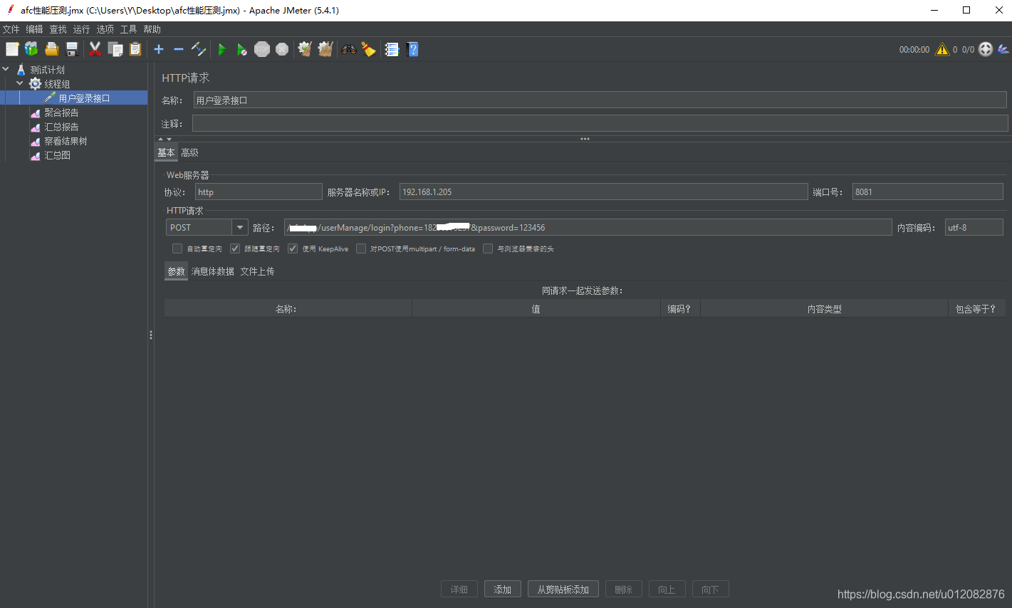Screen dimensions: 1012x608
Task: Select 用户登录接口 in the tree
Action: pyautogui.click(x=83, y=98)
